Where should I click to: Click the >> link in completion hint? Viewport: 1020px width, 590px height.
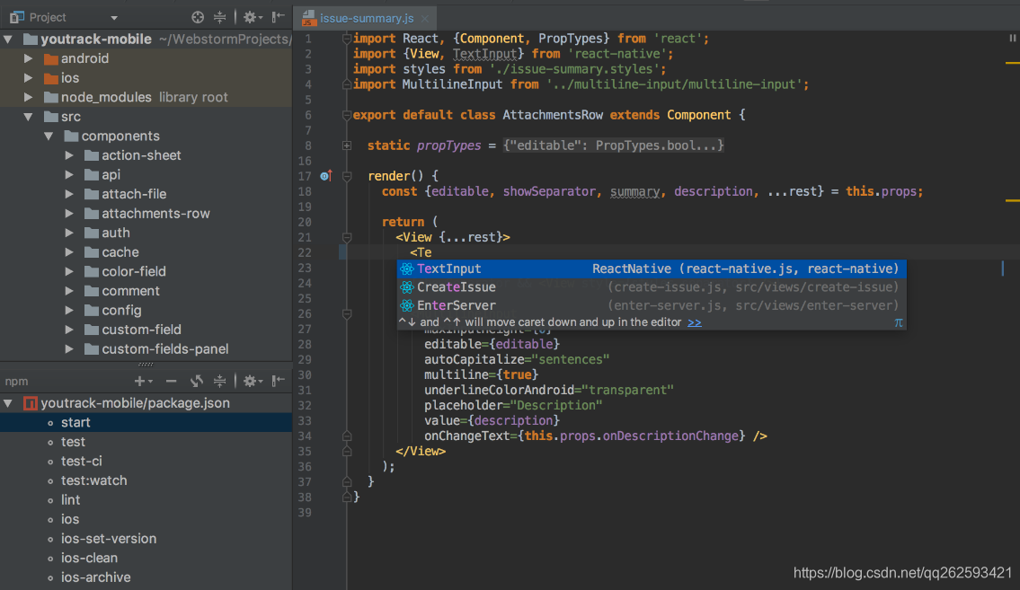[x=694, y=322]
